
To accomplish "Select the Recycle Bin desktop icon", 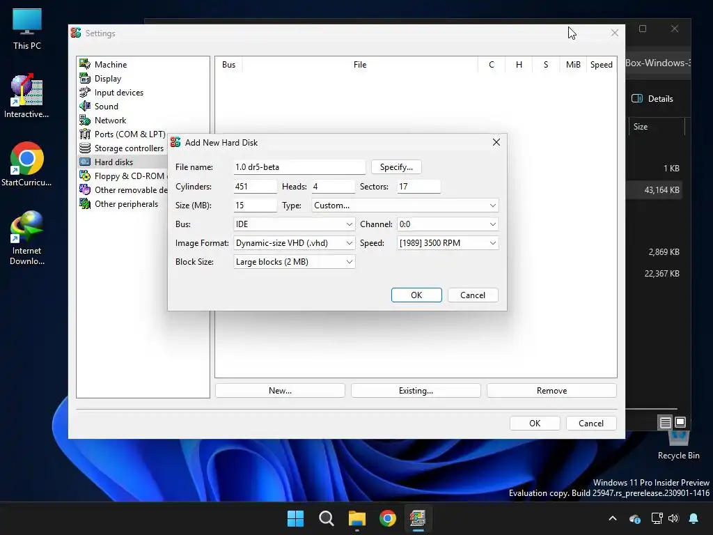I will click(x=678, y=446).
